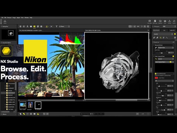Collapse the Touch-up section
The width and height of the screenshot is (177, 133).
[153, 42]
